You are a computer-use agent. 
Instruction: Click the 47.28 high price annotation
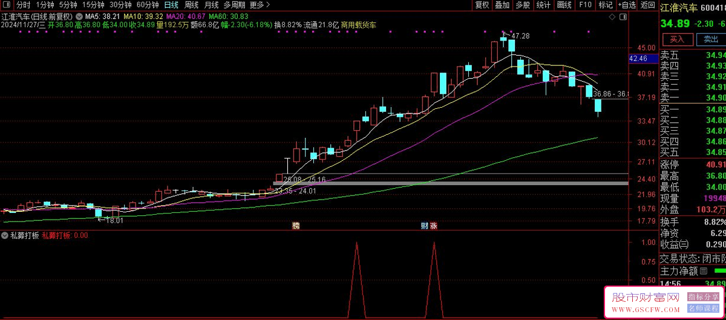[x=521, y=36]
